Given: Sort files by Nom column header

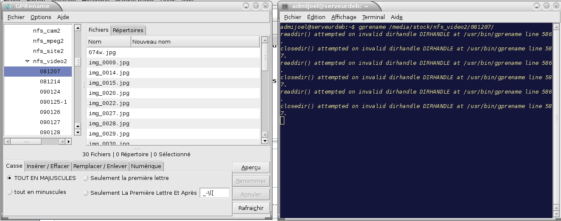Looking at the screenshot, I should (x=109, y=42).
